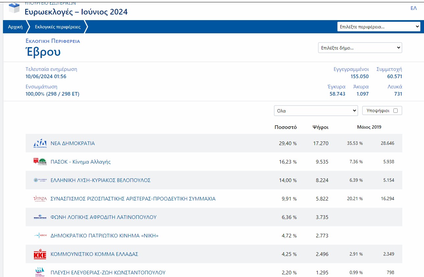
Task: Click the ballot box site logo
Action: point(14,8)
